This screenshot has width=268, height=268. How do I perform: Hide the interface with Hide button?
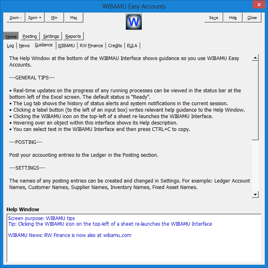tap(233, 18)
